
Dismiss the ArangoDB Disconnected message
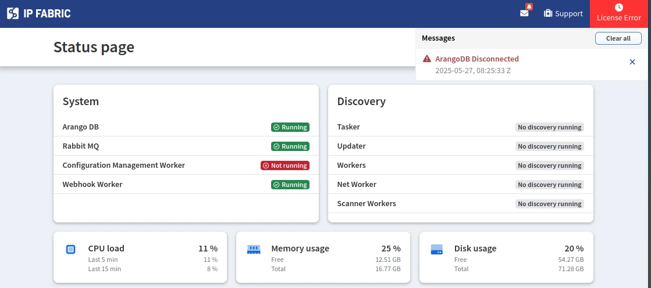[x=632, y=62]
